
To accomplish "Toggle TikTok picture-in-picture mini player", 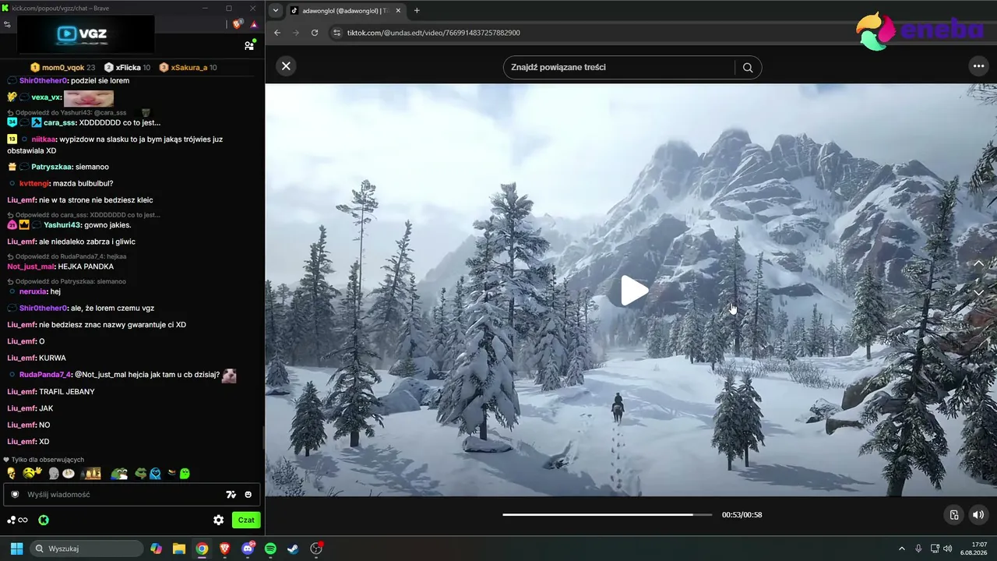I will [954, 515].
